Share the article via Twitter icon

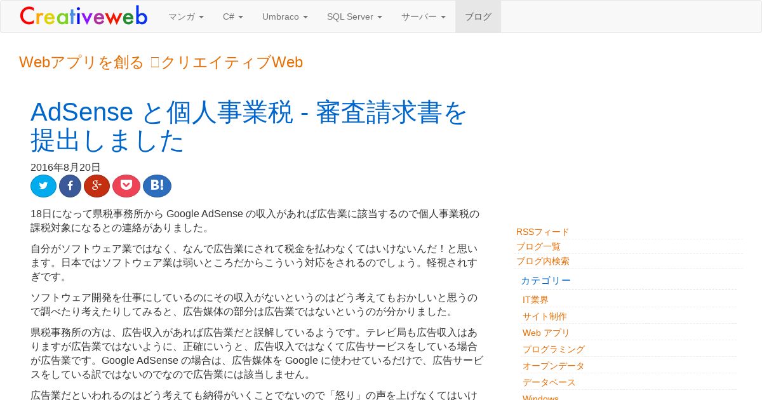click(x=43, y=186)
